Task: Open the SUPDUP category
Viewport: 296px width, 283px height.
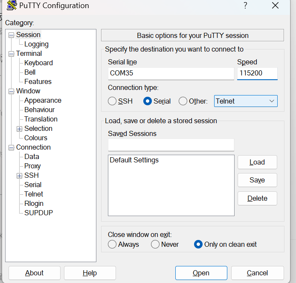Action: [38, 213]
